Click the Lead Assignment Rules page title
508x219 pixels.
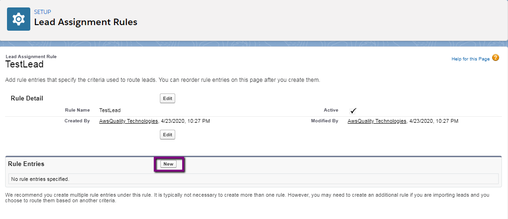tap(85, 22)
